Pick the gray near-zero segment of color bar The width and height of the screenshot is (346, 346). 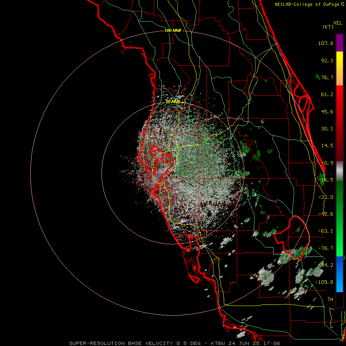[x=339, y=171]
